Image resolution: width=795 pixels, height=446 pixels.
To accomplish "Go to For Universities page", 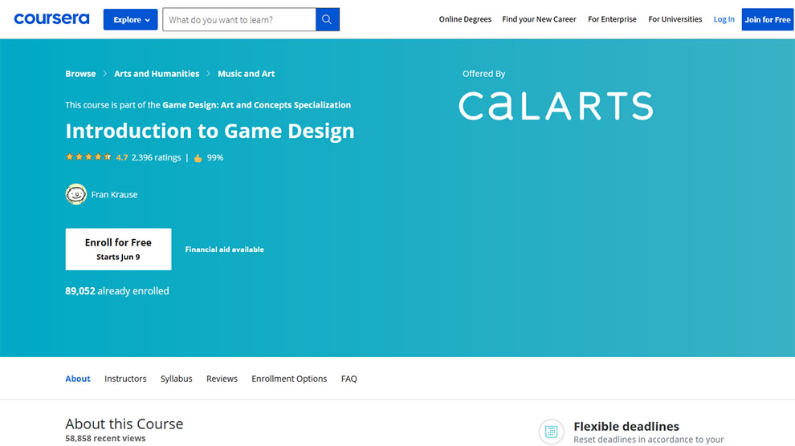I will (675, 19).
